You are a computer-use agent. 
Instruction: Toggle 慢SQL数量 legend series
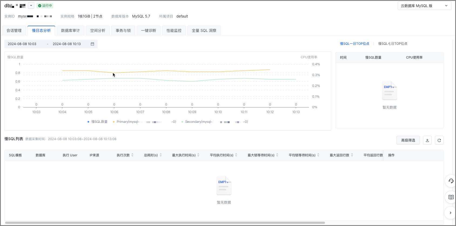coord(97,122)
